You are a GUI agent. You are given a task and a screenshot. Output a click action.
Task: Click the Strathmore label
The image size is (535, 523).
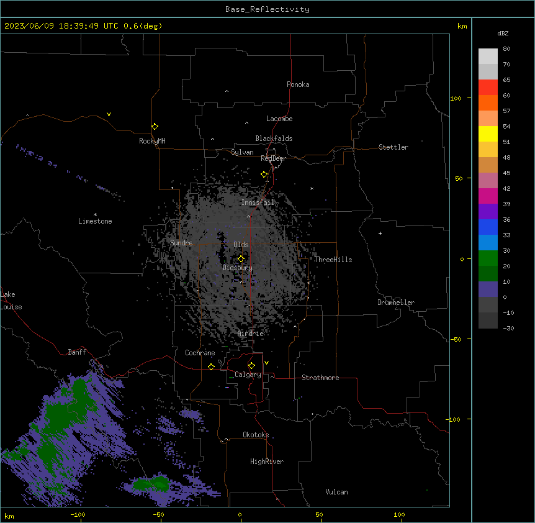click(x=320, y=378)
